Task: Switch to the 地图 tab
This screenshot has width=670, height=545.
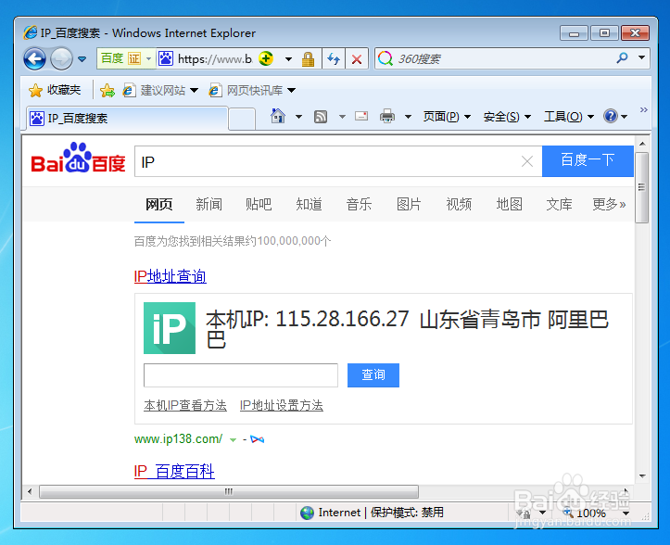Action: pyautogui.click(x=510, y=204)
